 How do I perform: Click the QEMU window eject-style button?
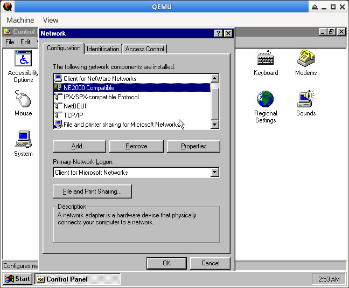click(315, 7)
